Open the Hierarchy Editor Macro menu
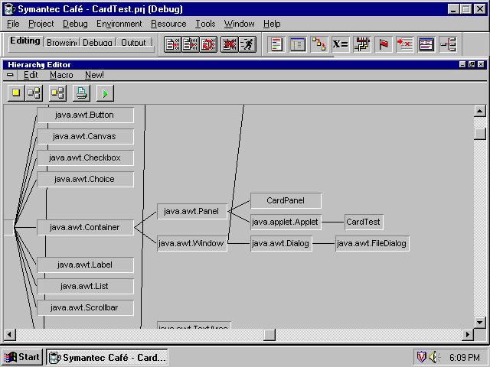Screen dimensions: 490x367 [x=61, y=75]
